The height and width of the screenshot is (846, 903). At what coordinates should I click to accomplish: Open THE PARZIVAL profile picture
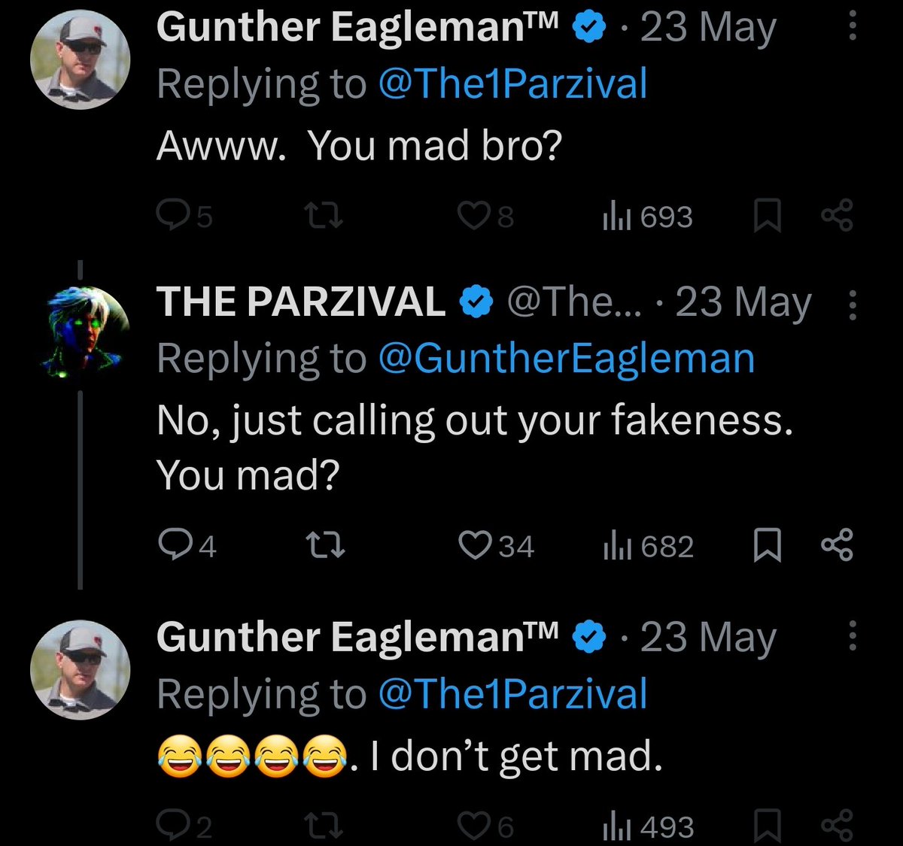coord(80,332)
